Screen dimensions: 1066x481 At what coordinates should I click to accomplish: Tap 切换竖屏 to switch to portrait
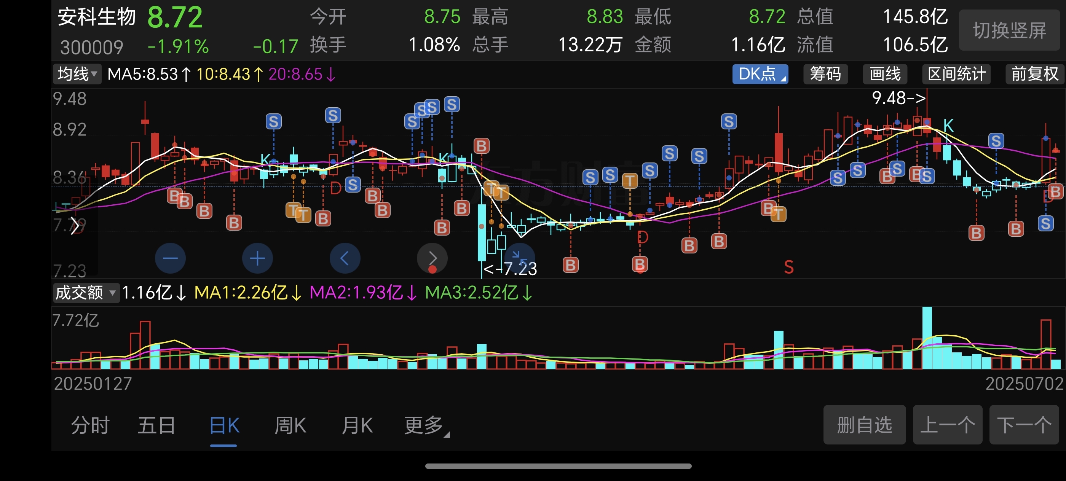(x=1009, y=30)
